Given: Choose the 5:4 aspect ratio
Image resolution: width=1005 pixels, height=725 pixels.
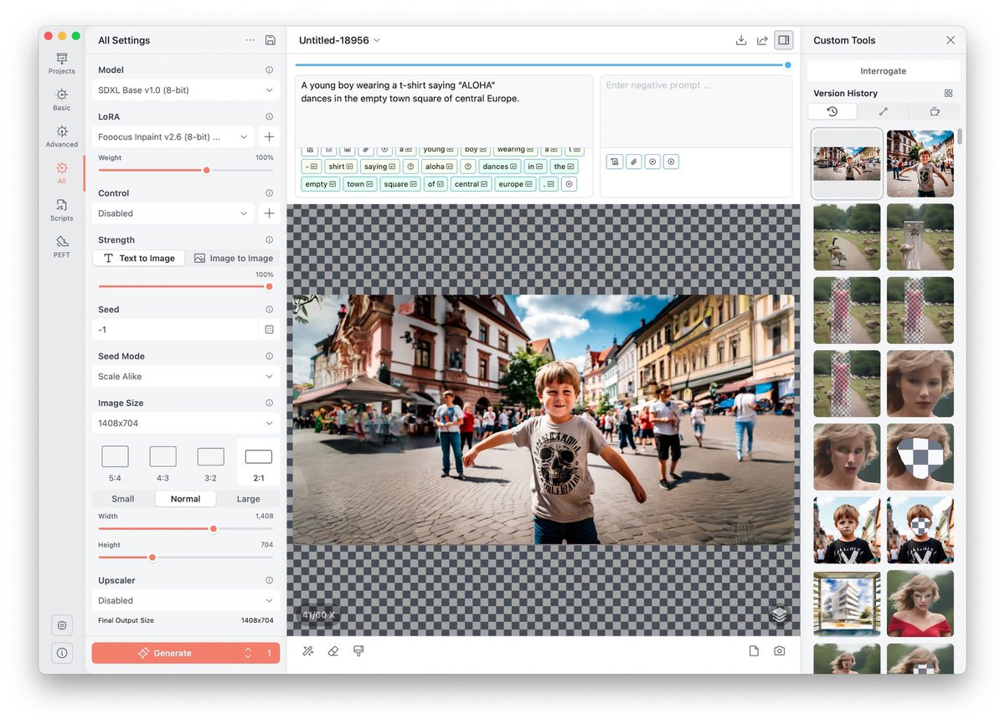Looking at the screenshot, I should pos(115,463).
